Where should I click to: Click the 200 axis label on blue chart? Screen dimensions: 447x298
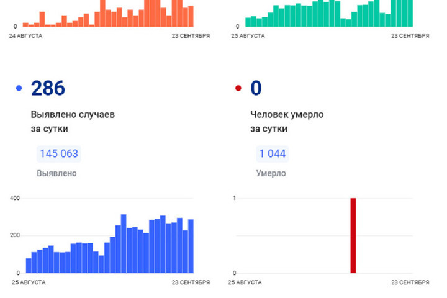point(15,235)
